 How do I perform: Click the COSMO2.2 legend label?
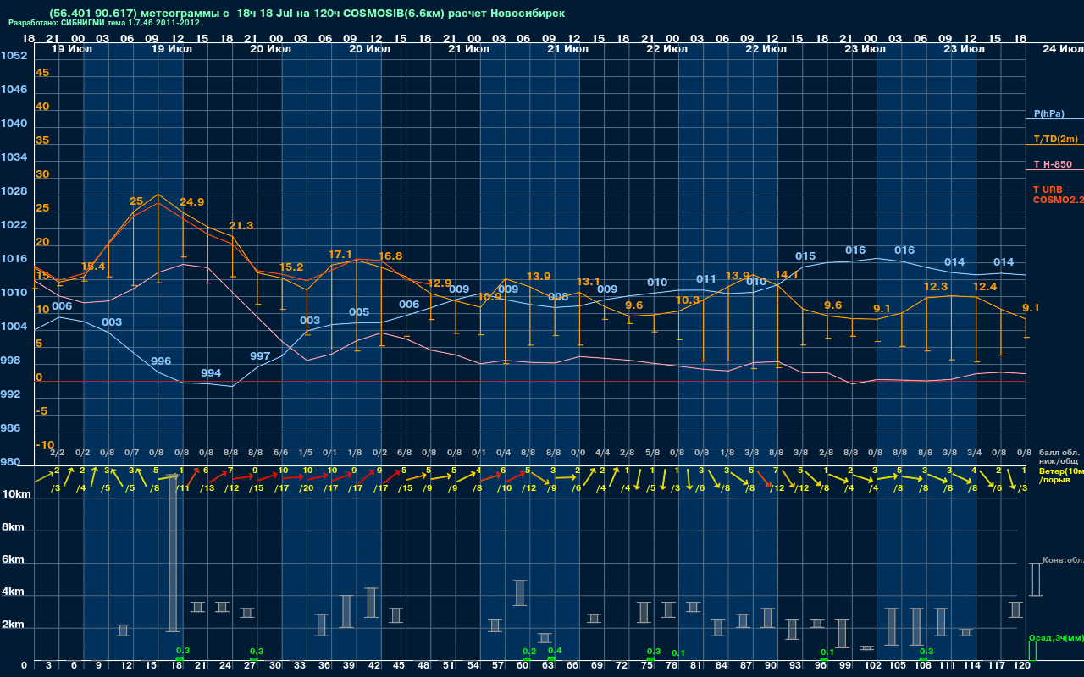pos(1059,200)
